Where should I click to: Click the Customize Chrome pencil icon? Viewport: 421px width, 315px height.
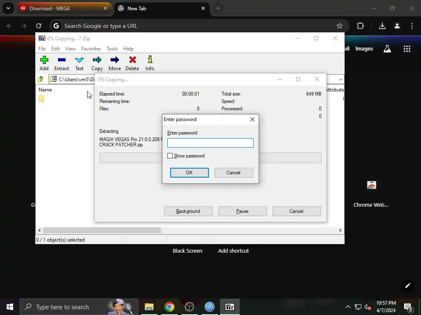(407, 285)
